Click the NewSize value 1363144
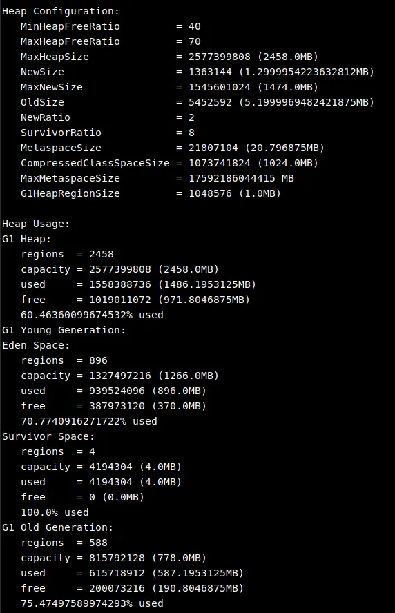This screenshot has height=613, width=395. pyautogui.click(x=211, y=72)
